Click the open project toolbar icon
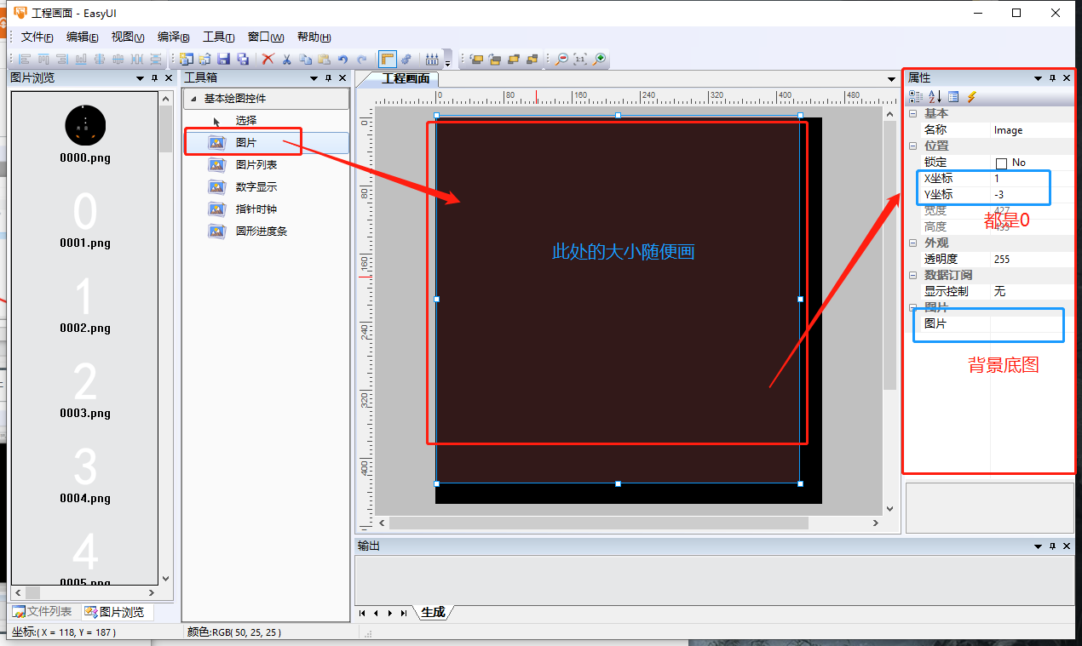This screenshot has width=1082, height=646. [205, 60]
